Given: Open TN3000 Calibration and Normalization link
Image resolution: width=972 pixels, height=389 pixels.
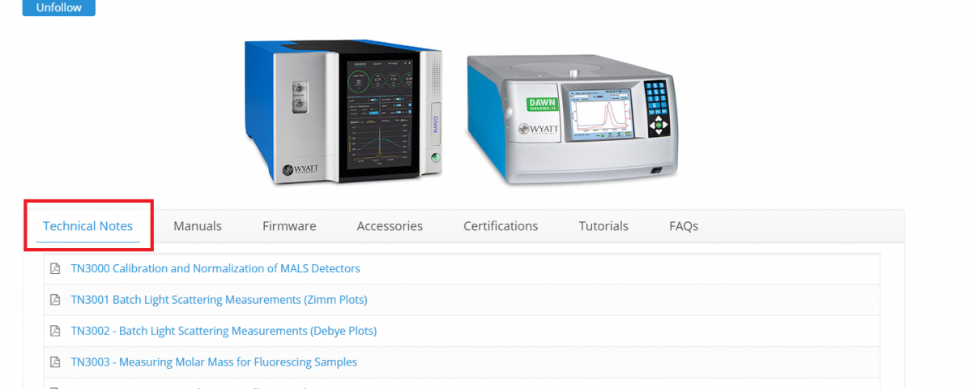Looking at the screenshot, I should (215, 268).
